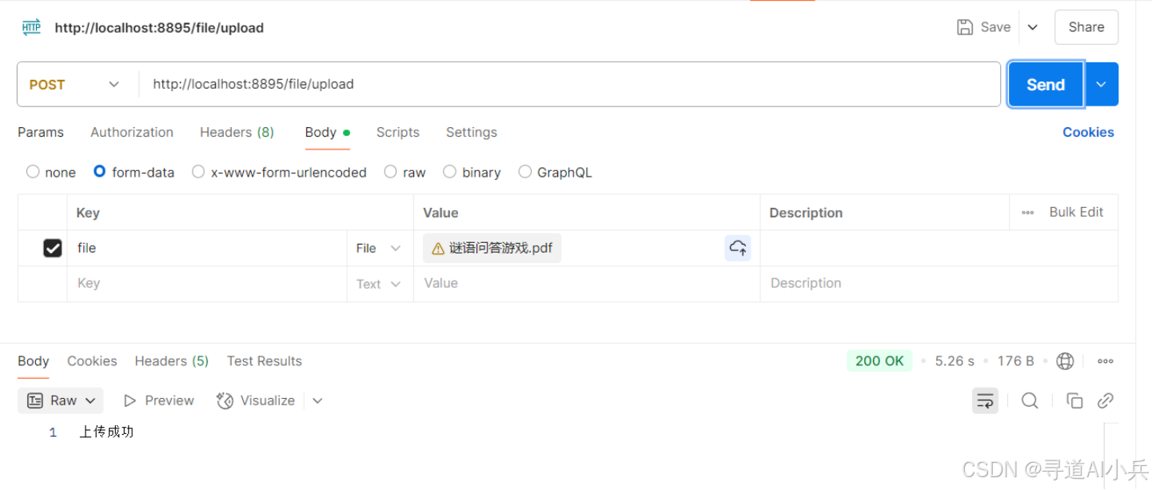
Task: Click the Share button
Action: (1085, 26)
